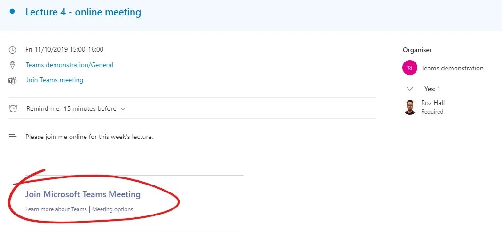Click the meeting date and time text
Screen dimensions: 502x246
coord(64,49)
